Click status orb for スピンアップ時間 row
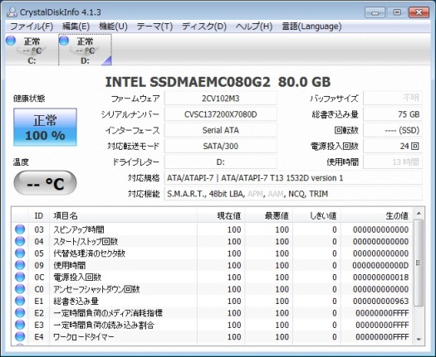This screenshot has width=436, height=357. tap(20, 229)
